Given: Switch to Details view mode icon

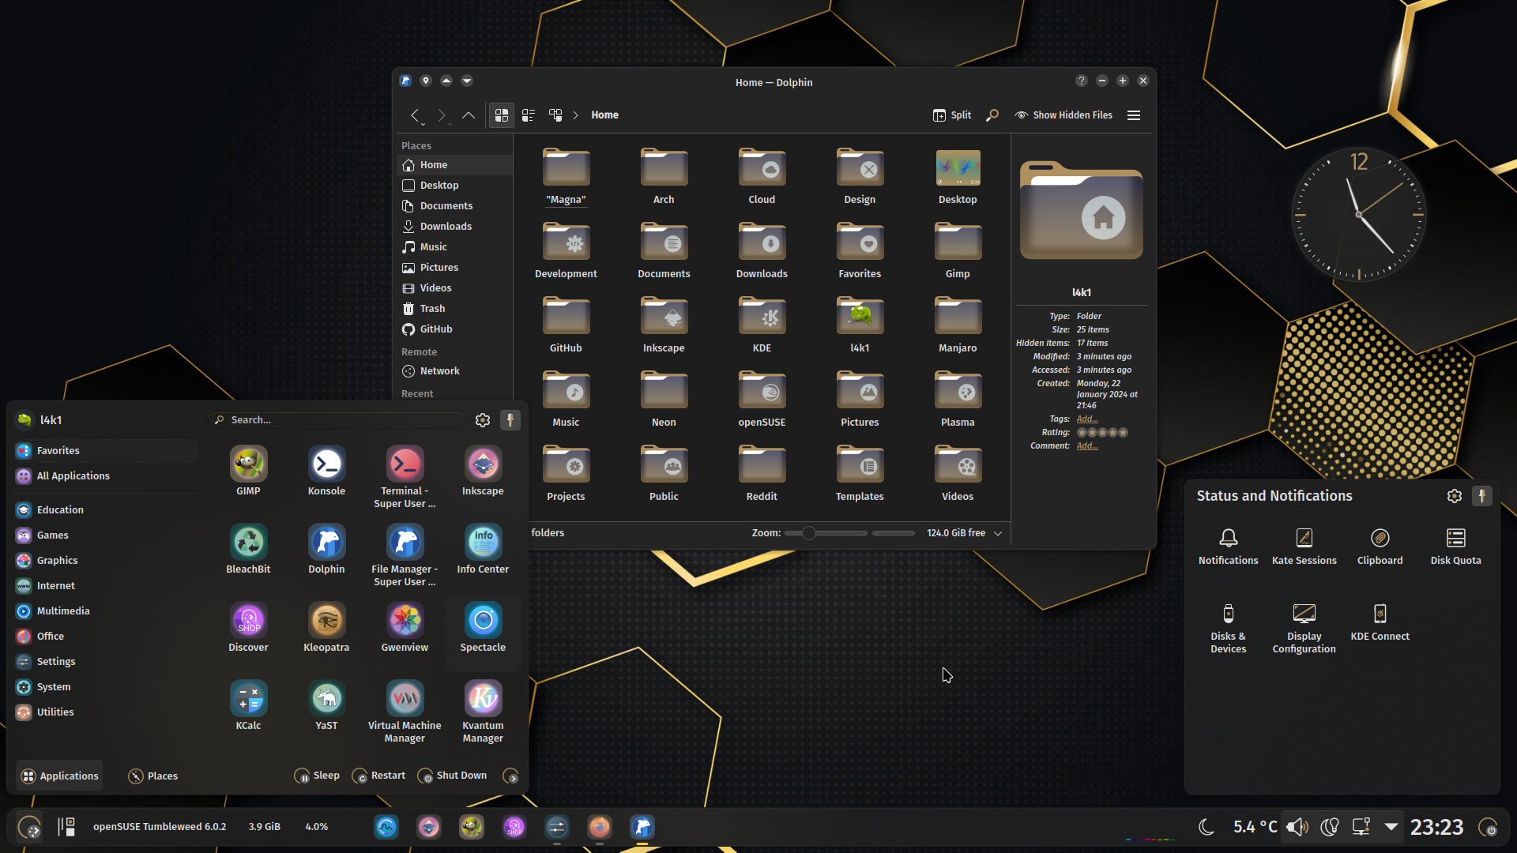Looking at the screenshot, I should (555, 115).
